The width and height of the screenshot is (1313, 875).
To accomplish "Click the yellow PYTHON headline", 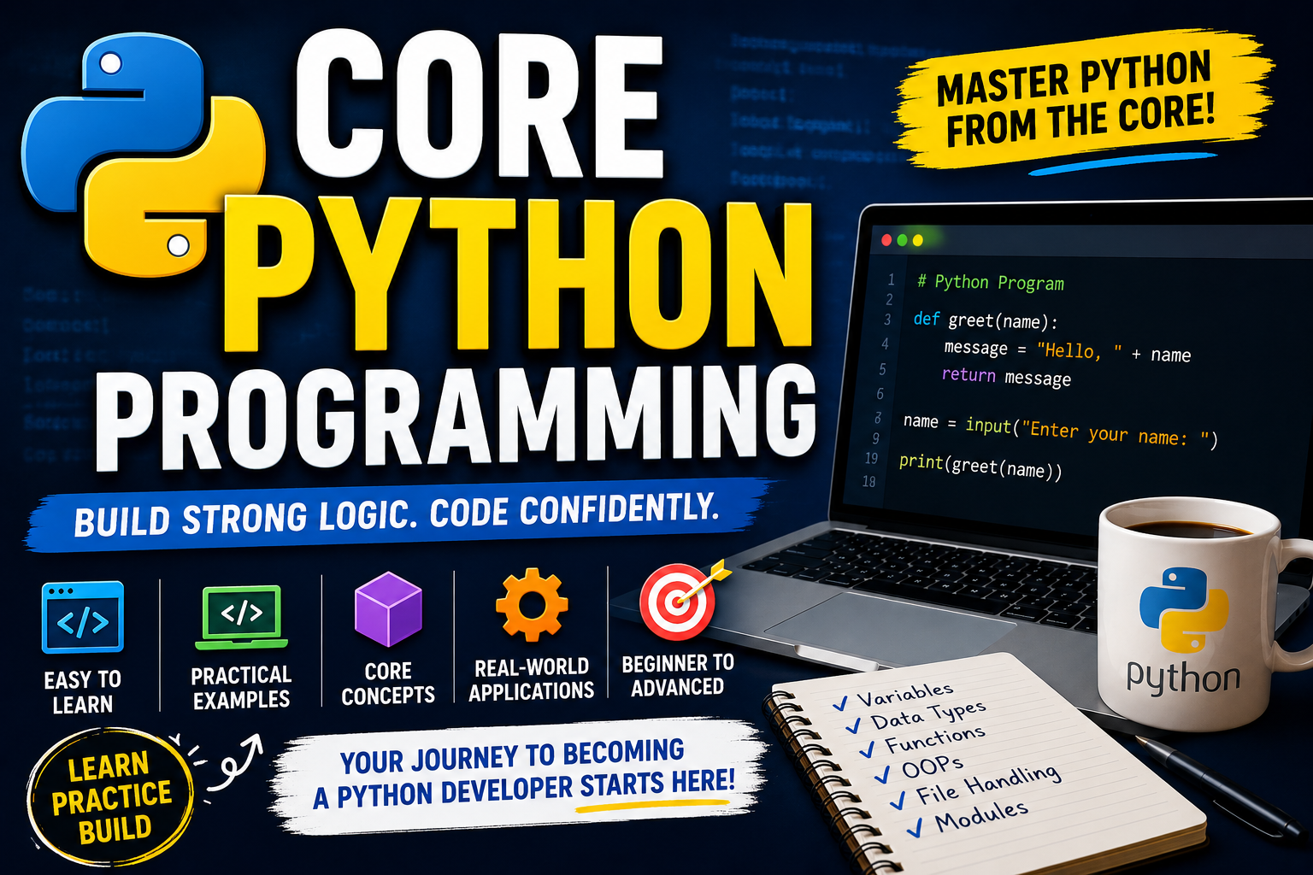I will [517, 276].
